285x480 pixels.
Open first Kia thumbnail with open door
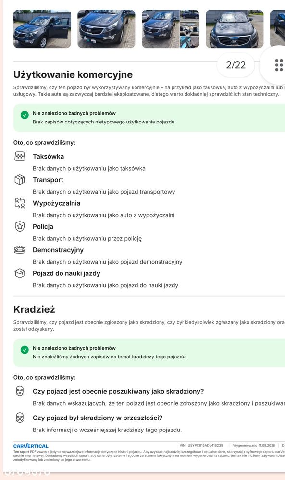42,29
